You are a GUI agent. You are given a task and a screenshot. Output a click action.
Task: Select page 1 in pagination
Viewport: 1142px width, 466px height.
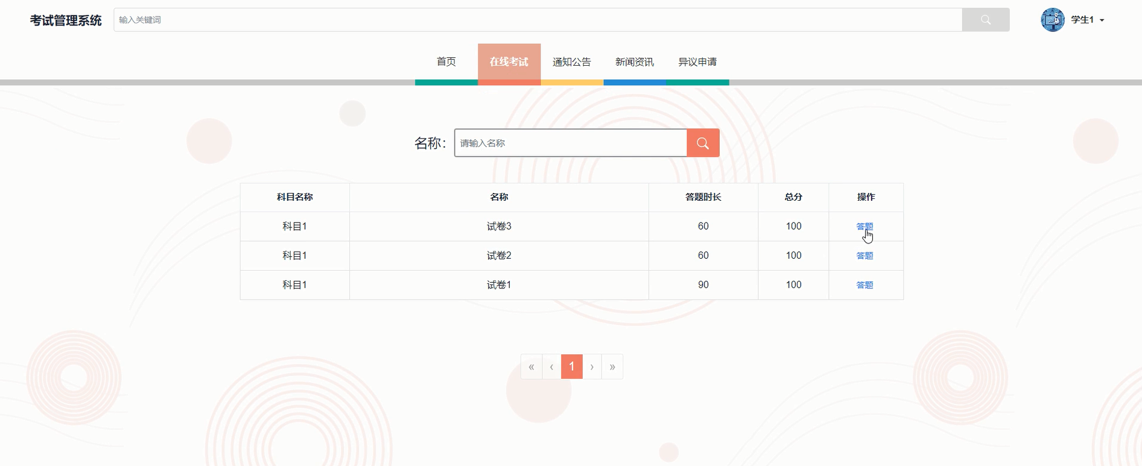click(x=572, y=367)
